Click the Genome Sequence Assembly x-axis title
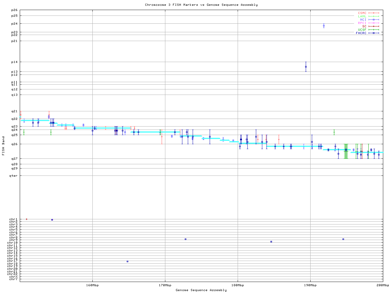This screenshot has height=292, width=389. pyautogui.click(x=201, y=290)
